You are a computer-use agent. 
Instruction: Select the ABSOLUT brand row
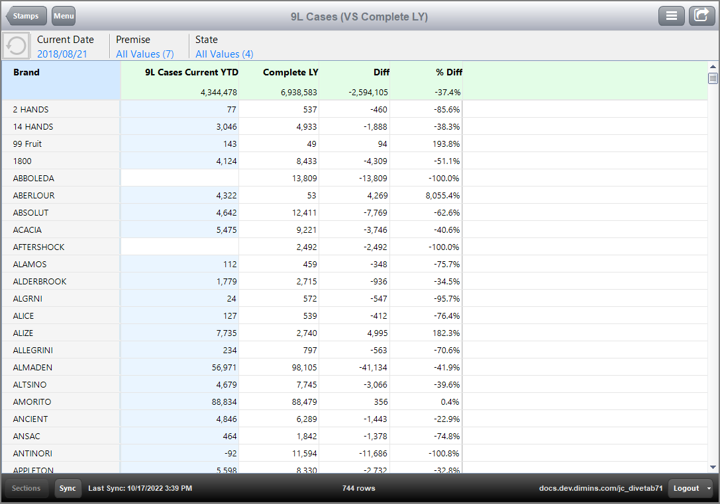point(30,212)
